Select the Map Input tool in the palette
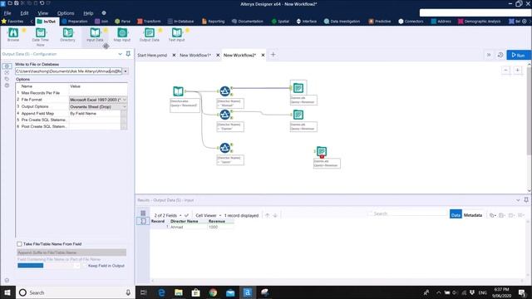 122,35
